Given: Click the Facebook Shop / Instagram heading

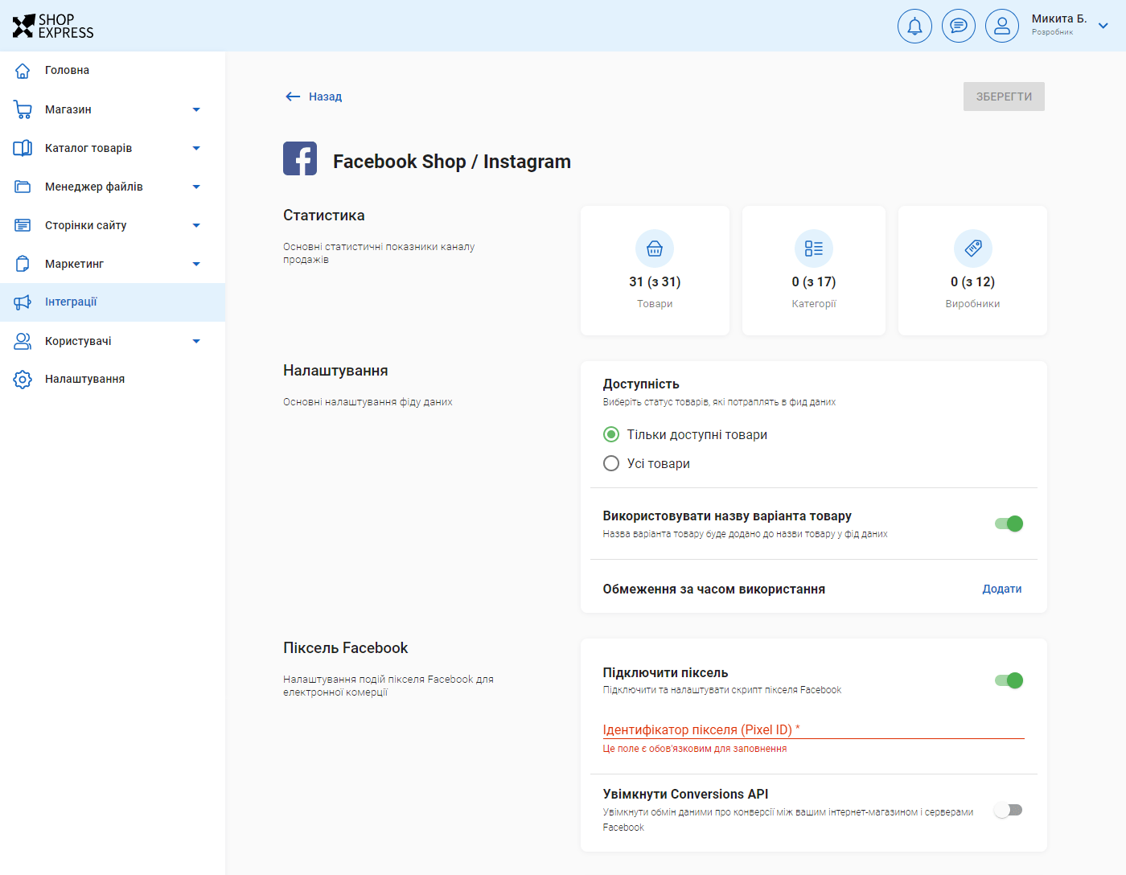Looking at the screenshot, I should tap(452, 162).
